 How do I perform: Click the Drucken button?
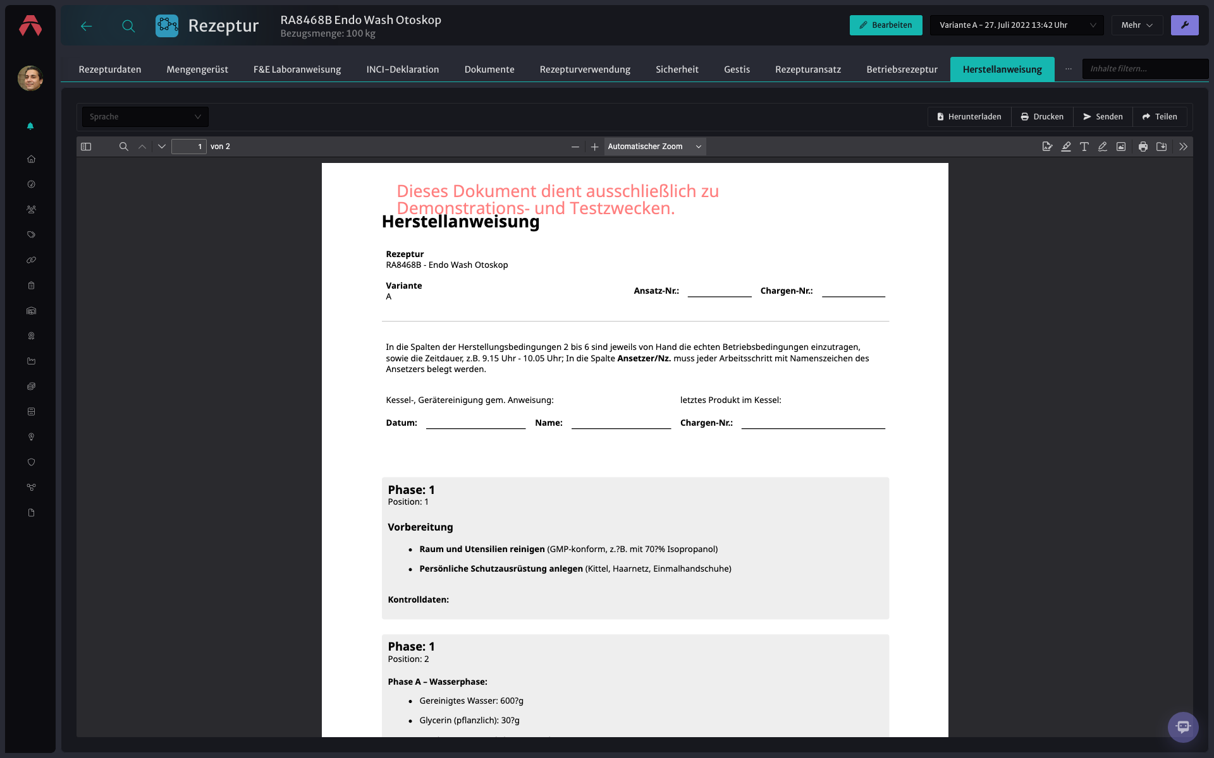pos(1042,117)
